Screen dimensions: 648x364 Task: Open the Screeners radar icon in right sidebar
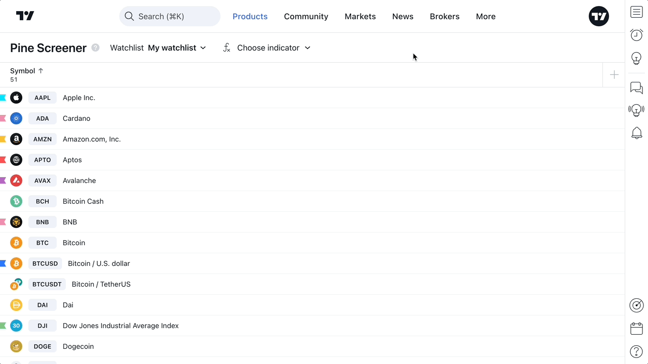click(636, 305)
